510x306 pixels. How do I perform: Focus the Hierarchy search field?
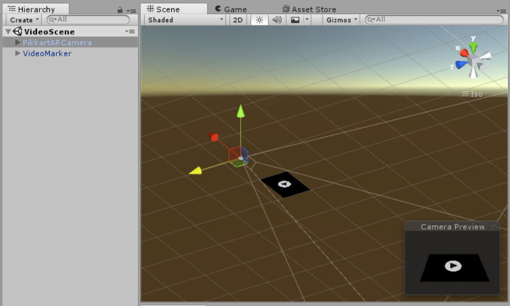88,20
